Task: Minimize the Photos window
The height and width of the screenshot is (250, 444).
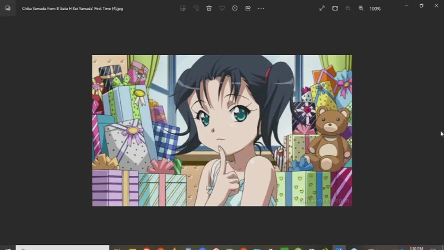Action: pyautogui.click(x=407, y=6)
